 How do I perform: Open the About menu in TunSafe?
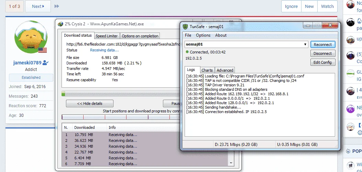point(221,35)
